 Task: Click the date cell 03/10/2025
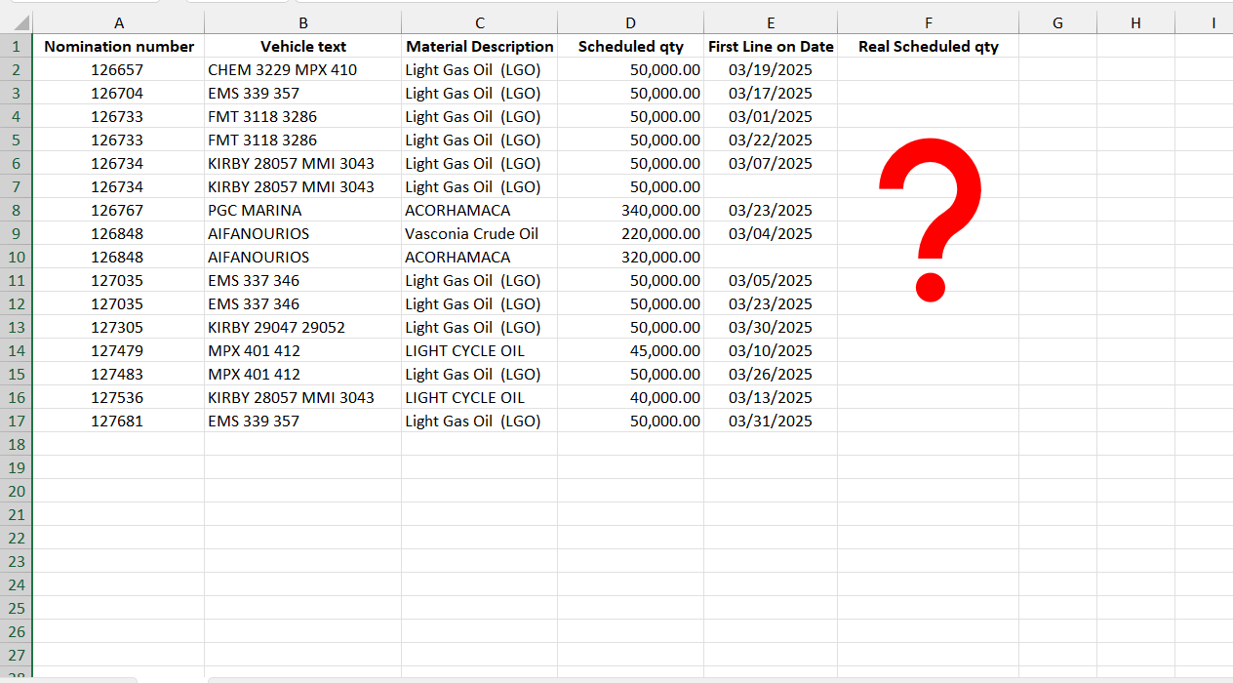pos(771,350)
